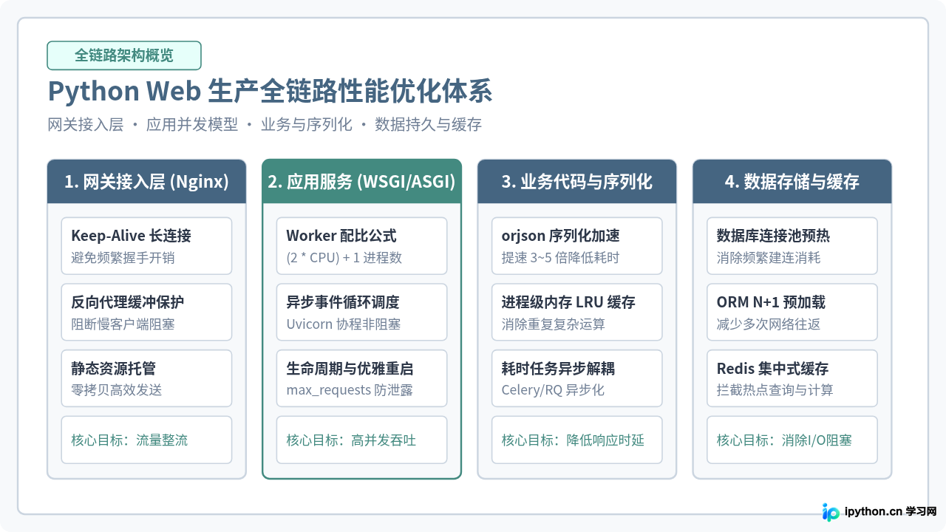Image resolution: width=946 pixels, height=532 pixels.
Task: Select the "ORM N+1 预加载" card
Action: coord(792,312)
